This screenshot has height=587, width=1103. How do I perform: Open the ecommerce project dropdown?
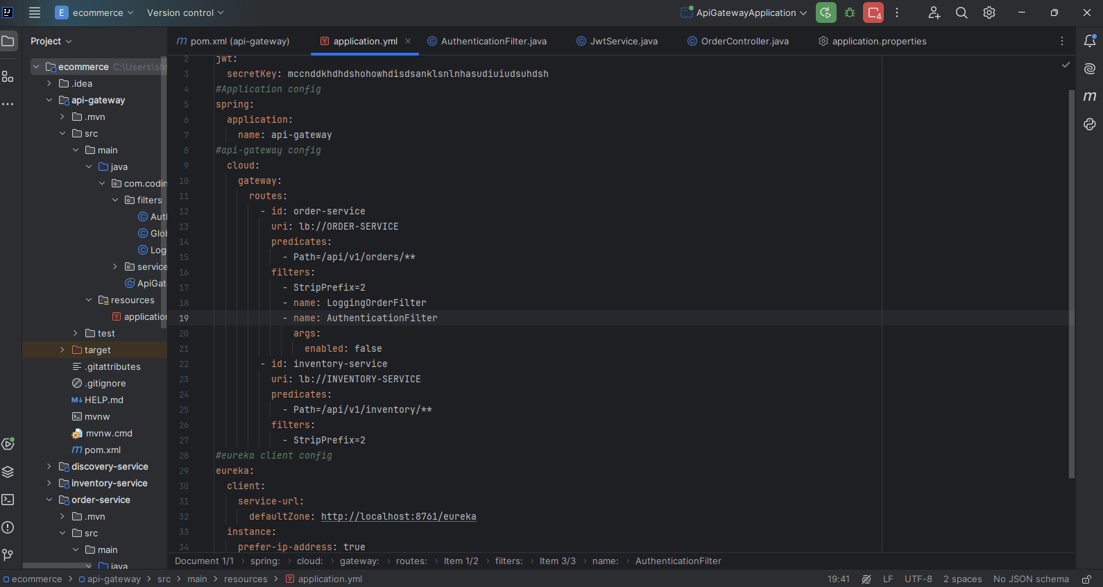pos(94,12)
